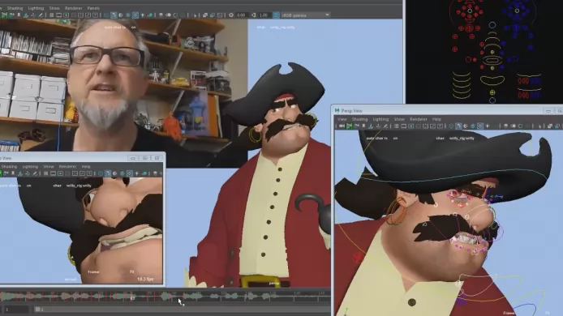The height and width of the screenshot is (316, 563).
Task: Open Renderer menu in the small view window
Action: pos(67,166)
